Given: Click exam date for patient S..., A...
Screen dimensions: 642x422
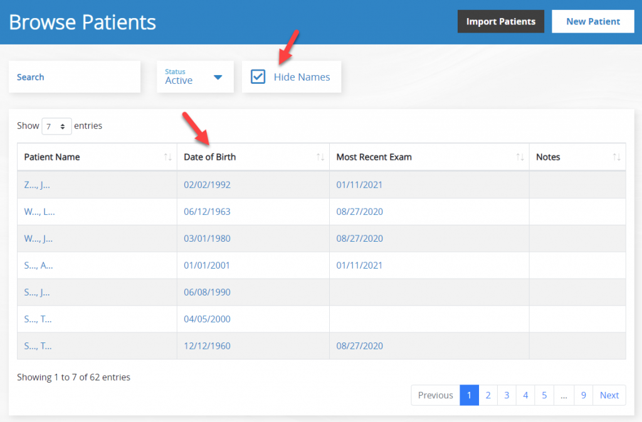Looking at the screenshot, I should (359, 265).
